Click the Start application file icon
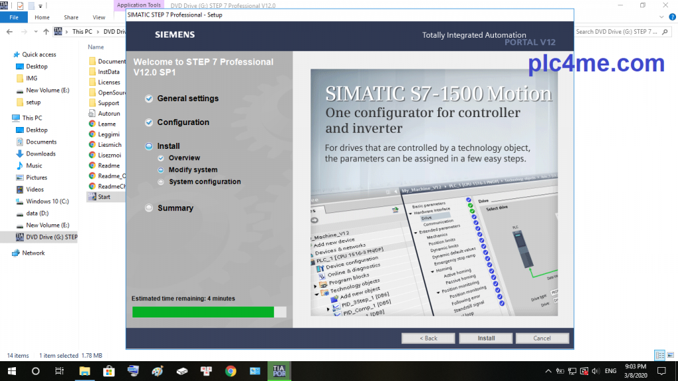Viewport: 678px width, 381px height. pos(92,197)
